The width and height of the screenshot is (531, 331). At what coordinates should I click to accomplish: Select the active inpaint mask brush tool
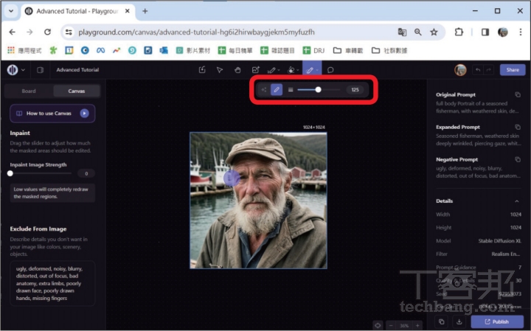310,70
